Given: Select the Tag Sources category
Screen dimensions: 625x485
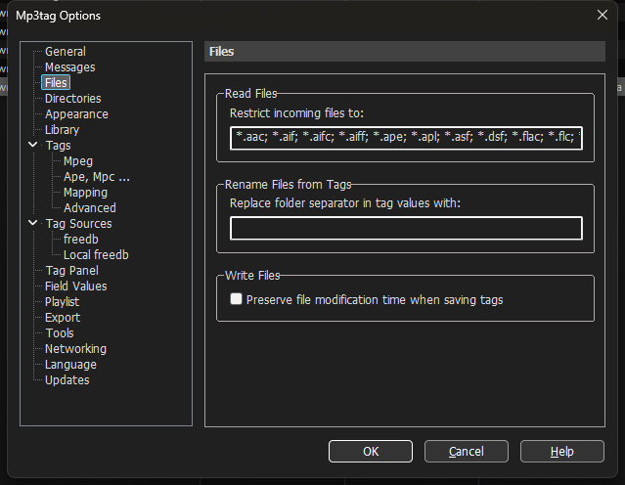Looking at the screenshot, I should pos(78,224).
